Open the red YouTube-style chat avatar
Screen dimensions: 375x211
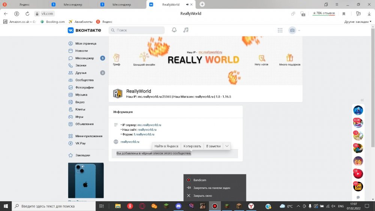(358, 174)
